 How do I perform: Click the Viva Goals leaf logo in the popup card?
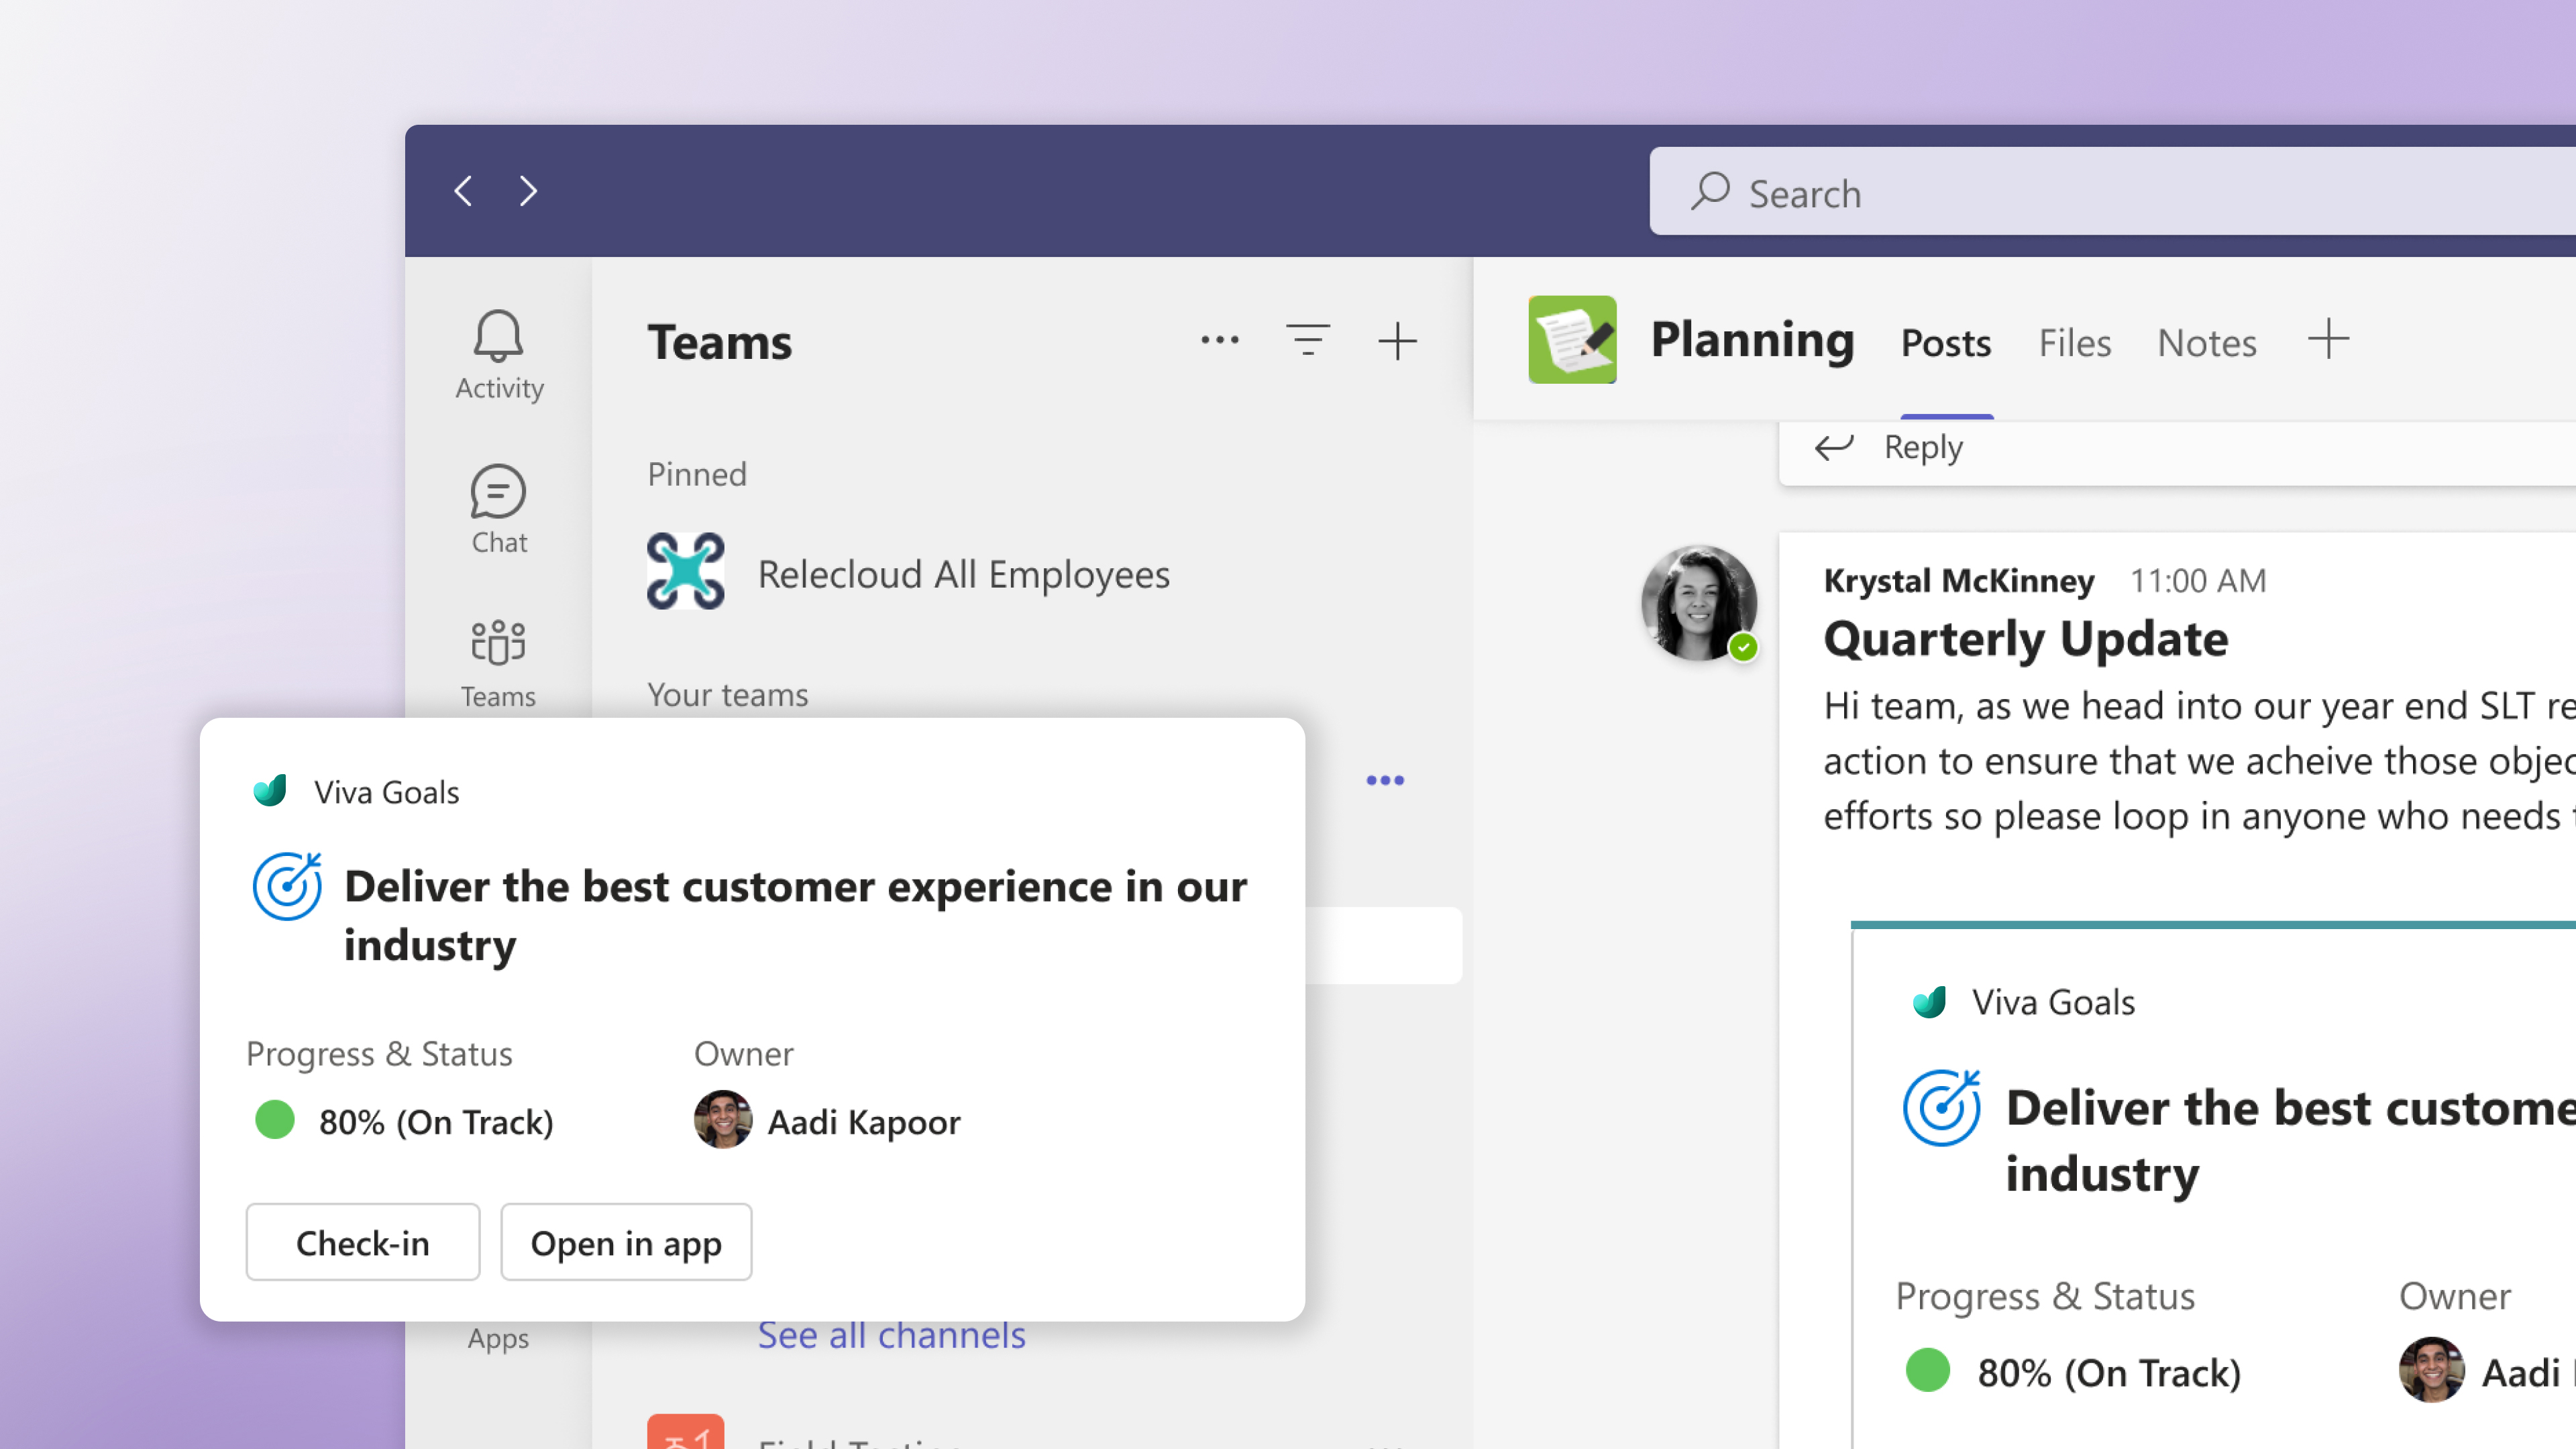click(270, 790)
